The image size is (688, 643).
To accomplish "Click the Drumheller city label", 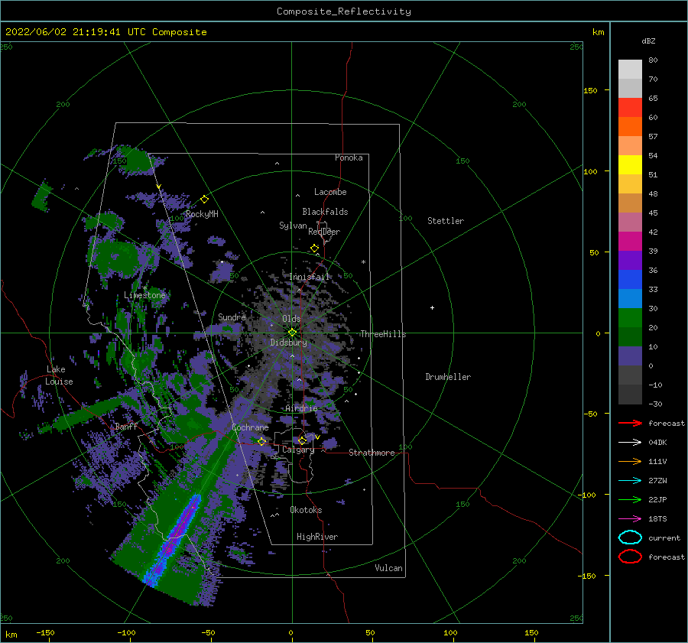I will point(448,377).
